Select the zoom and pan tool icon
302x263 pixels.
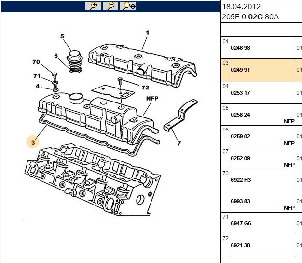128,6
